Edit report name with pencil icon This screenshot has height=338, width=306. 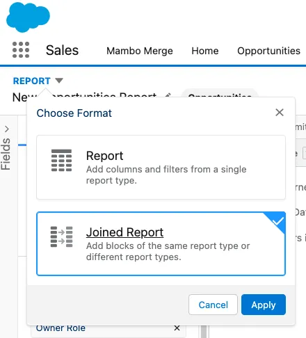click(168, 95)
